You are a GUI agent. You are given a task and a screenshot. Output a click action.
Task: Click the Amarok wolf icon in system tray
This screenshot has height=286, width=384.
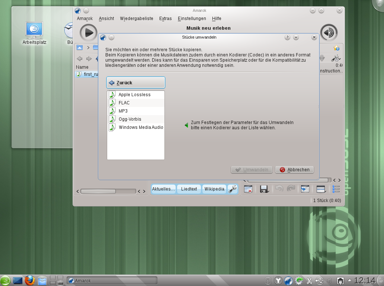(288, 280)
